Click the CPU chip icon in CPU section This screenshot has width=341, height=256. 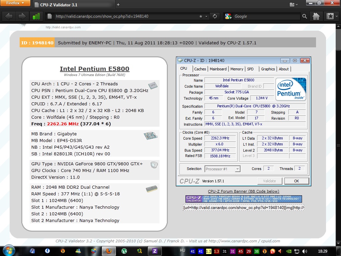pyautogui.click(x=153, y=85)
